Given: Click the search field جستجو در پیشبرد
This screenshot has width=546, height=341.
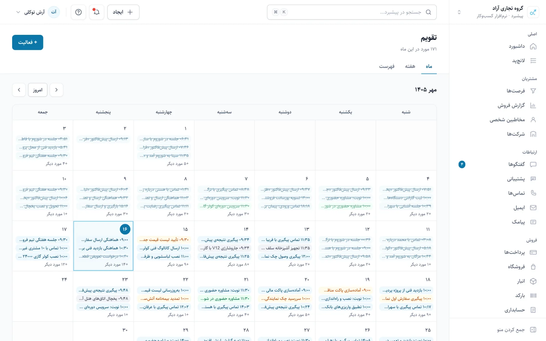Looking at the screenshot, I should (x=352, y=12).
